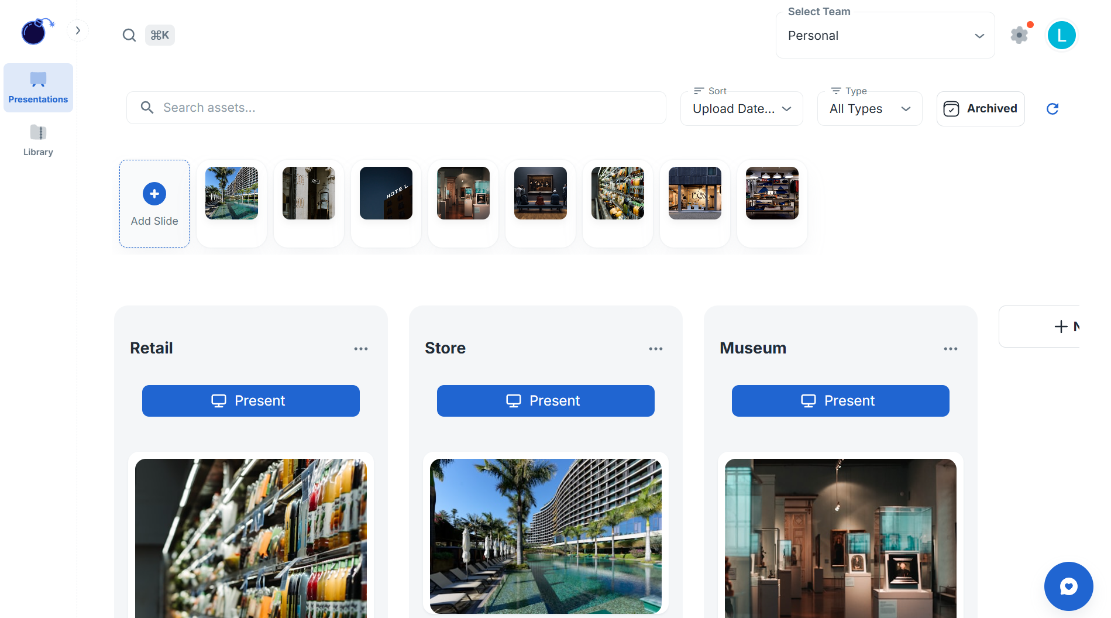
Task: Open the Library section
Action: (x=38, y=140)
